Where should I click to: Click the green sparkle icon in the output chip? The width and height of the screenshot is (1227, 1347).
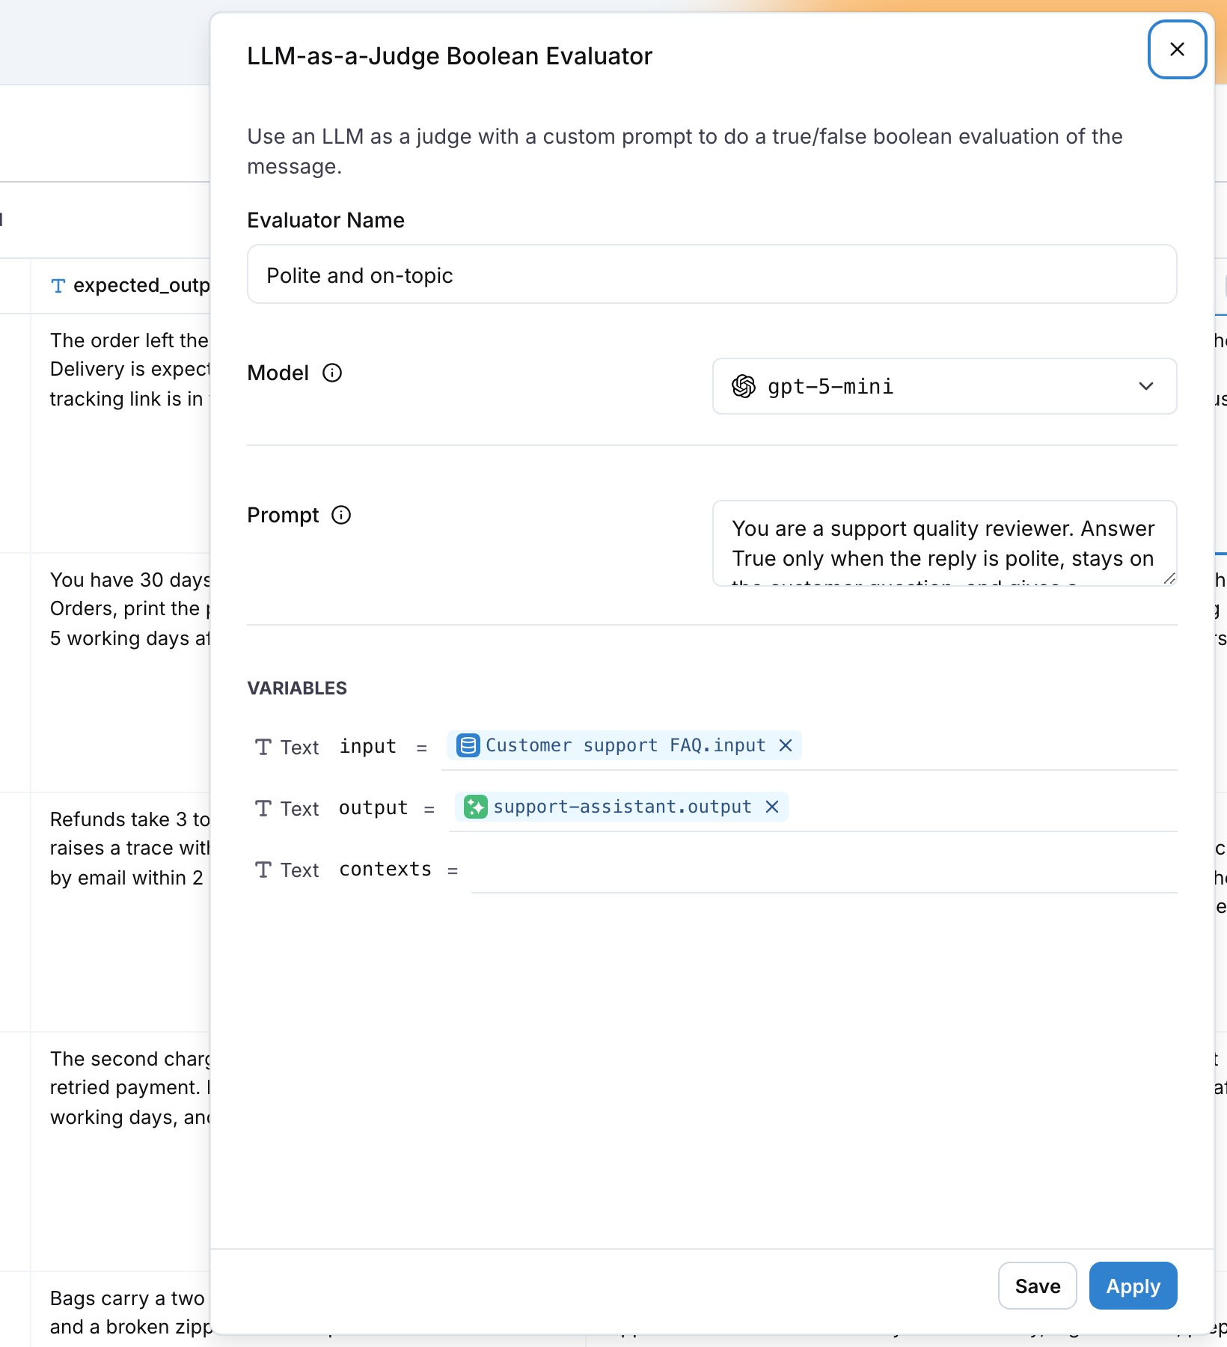click(476, 807)
